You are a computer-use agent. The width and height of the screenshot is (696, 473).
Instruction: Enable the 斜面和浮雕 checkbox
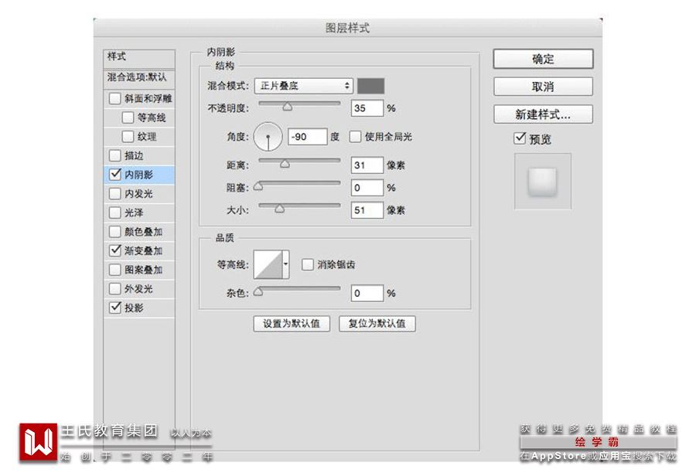pyautogui.click(x=114, y=98)
